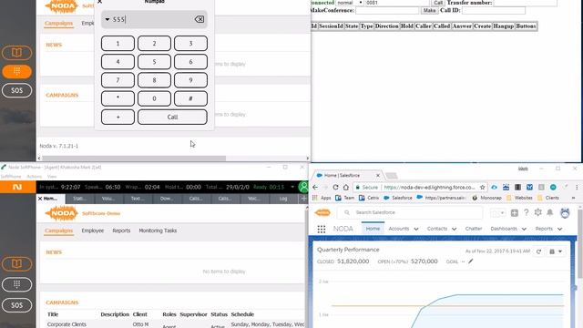This screenshot has width=583, height=328.
Task: Slide the upper softphone horizontal scrollbar
Action: tap(134, 159)
